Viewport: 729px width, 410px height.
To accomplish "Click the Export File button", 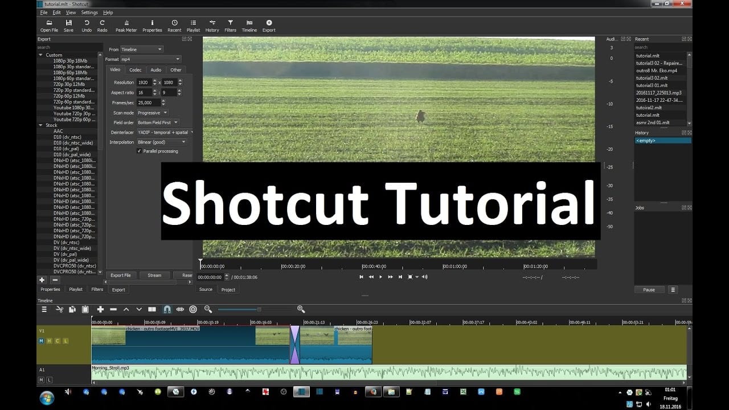I will coord(121,275).
